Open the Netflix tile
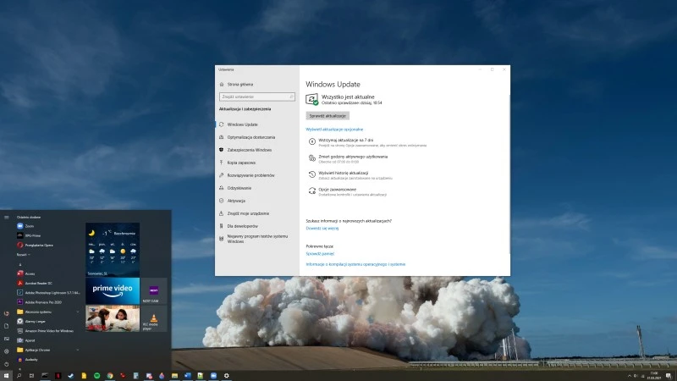 pyautogui.click(x=113, y=318)
